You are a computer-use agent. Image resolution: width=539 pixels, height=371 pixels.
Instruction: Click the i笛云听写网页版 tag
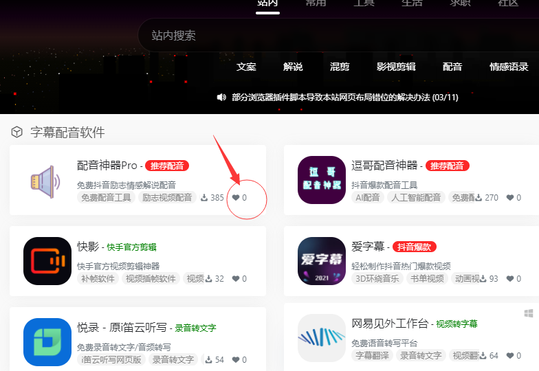(111, 360)
